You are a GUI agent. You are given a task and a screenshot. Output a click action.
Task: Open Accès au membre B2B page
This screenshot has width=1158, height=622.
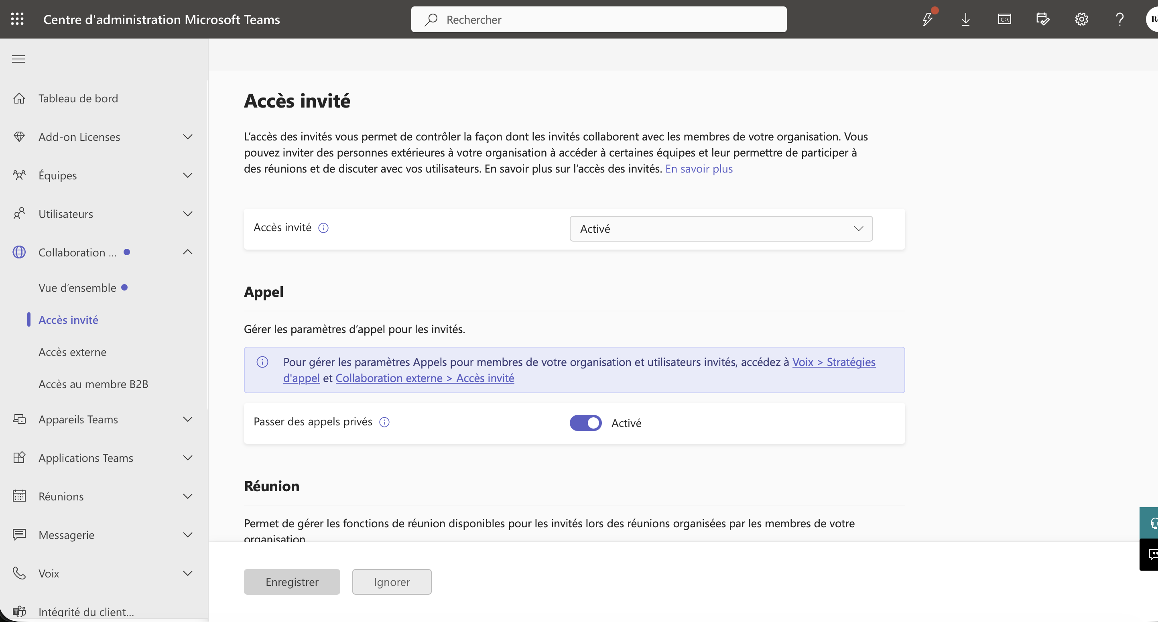click(x=93, y=384)
